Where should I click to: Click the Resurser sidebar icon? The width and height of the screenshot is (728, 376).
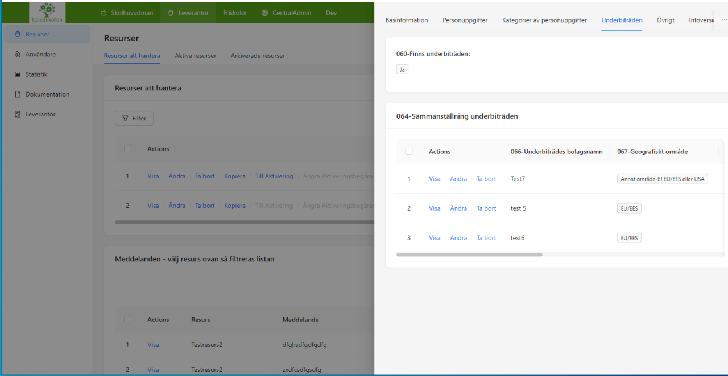pos(18,34)
